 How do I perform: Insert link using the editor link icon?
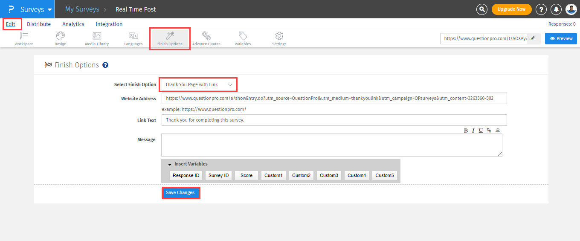[489, 131]
